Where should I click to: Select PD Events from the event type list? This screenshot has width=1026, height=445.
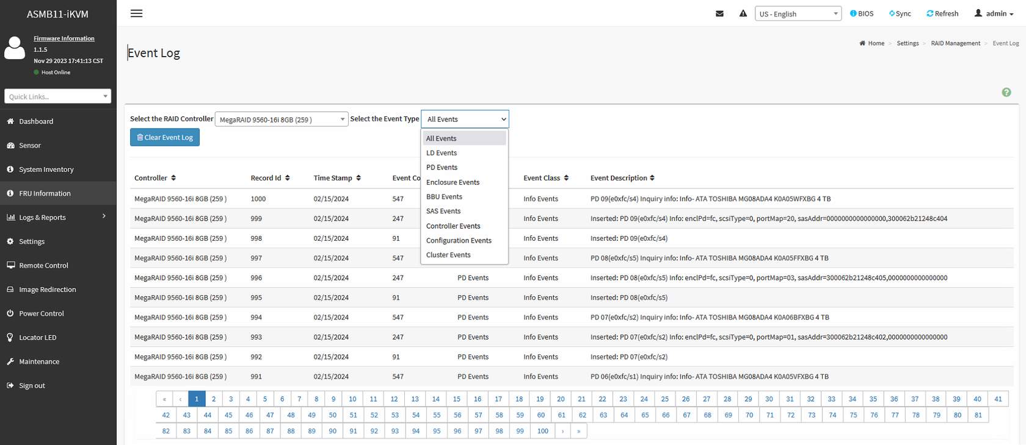point(442,168)
